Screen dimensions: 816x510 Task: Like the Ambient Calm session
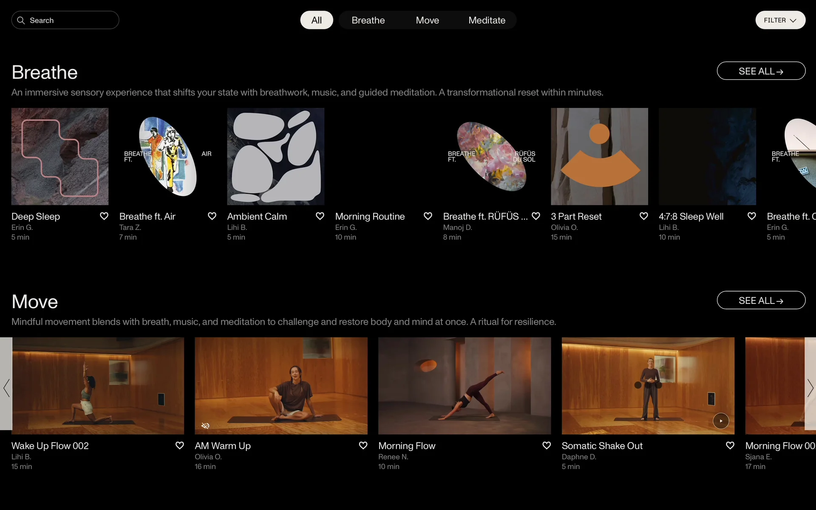pyautogui.click(x=320, y=216)
